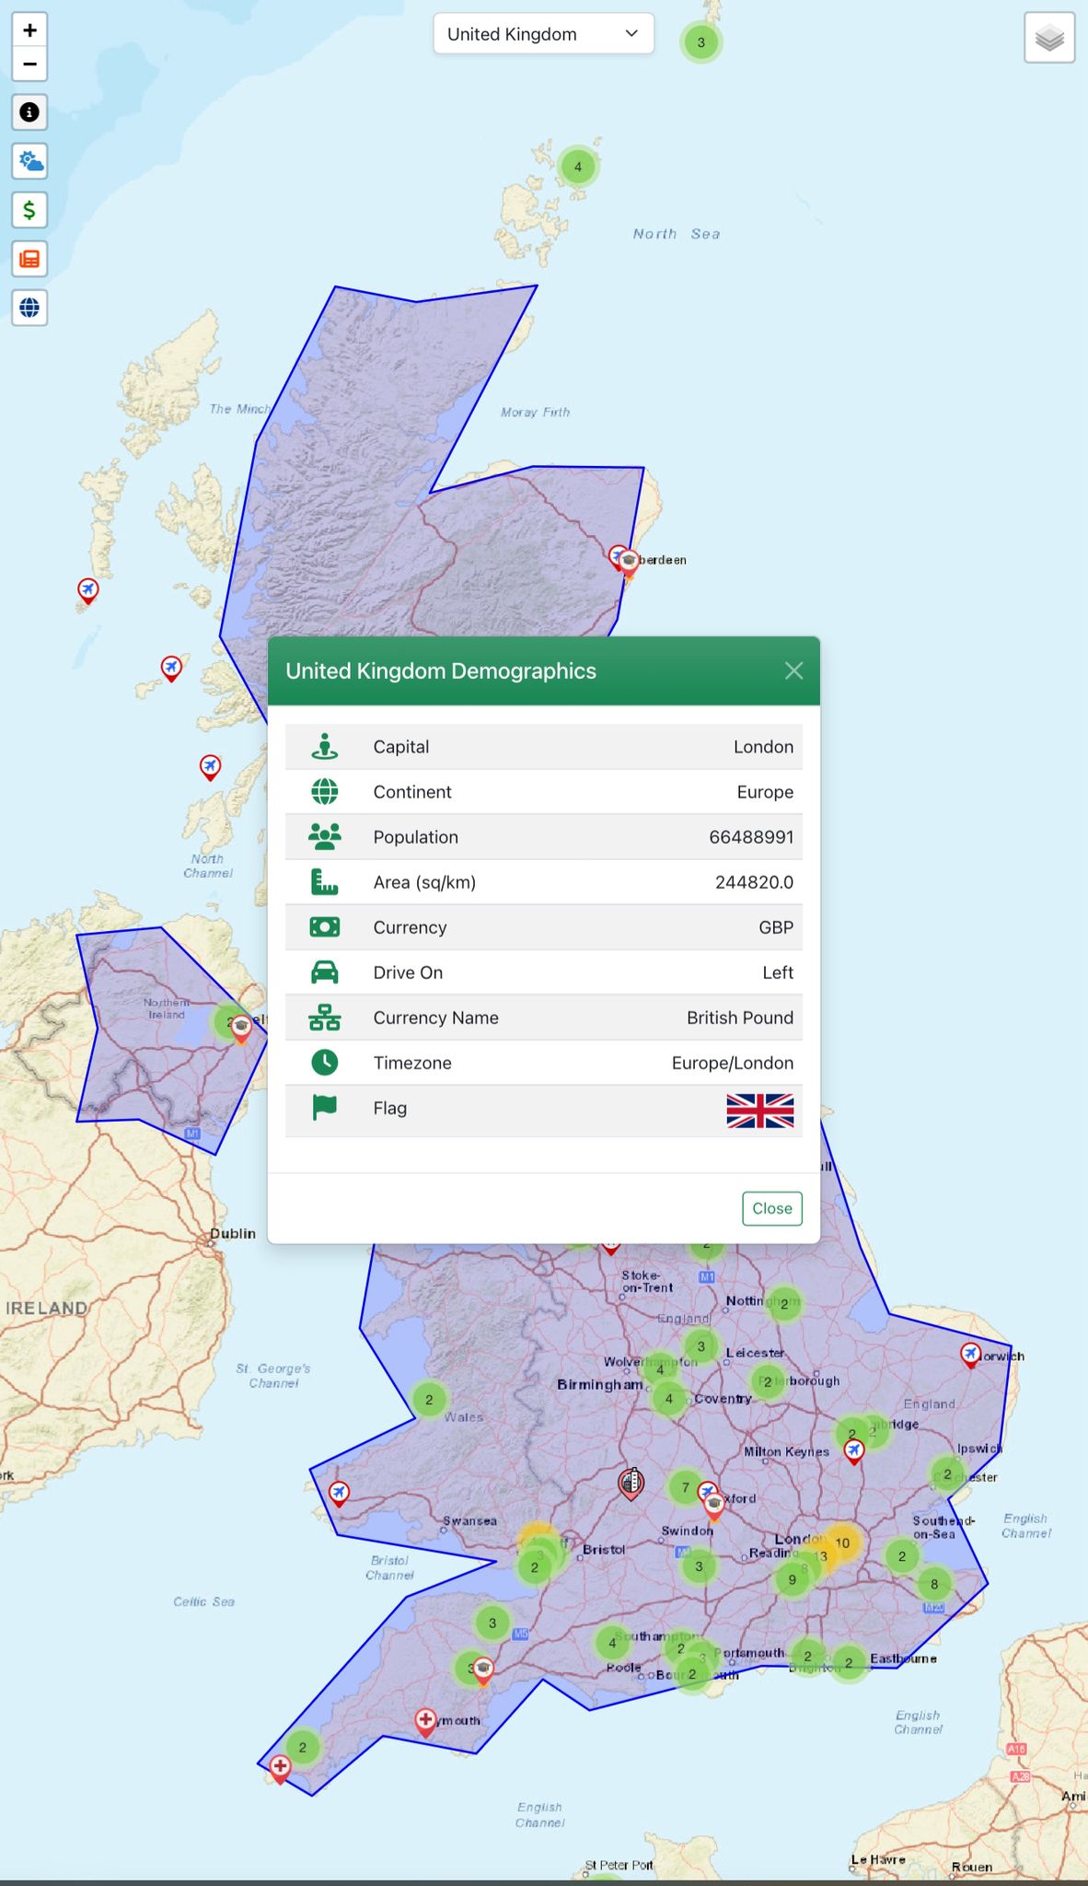Click the Shetland cluster marker showing 3
Image resolution: width=1088 pixels, height=1886 pixels.
tap(700, 42)
